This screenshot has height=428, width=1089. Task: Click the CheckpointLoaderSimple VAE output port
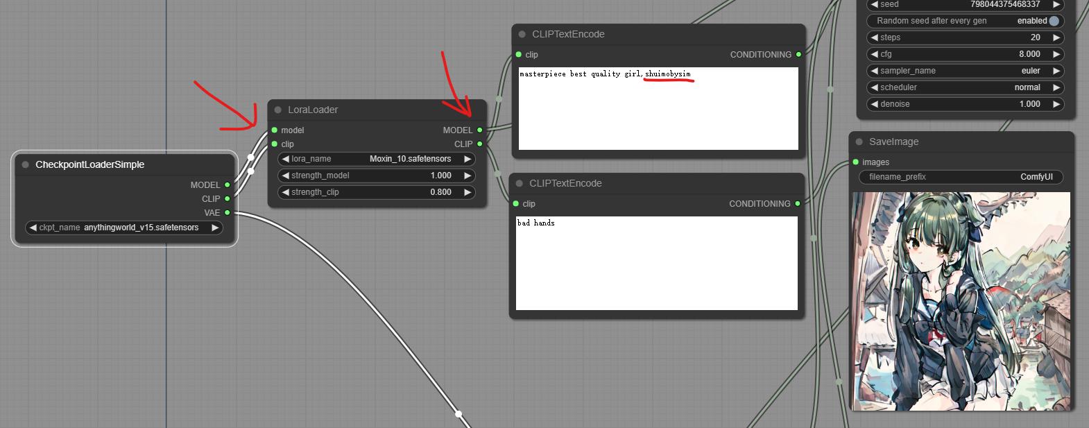(x=227, y=212)
